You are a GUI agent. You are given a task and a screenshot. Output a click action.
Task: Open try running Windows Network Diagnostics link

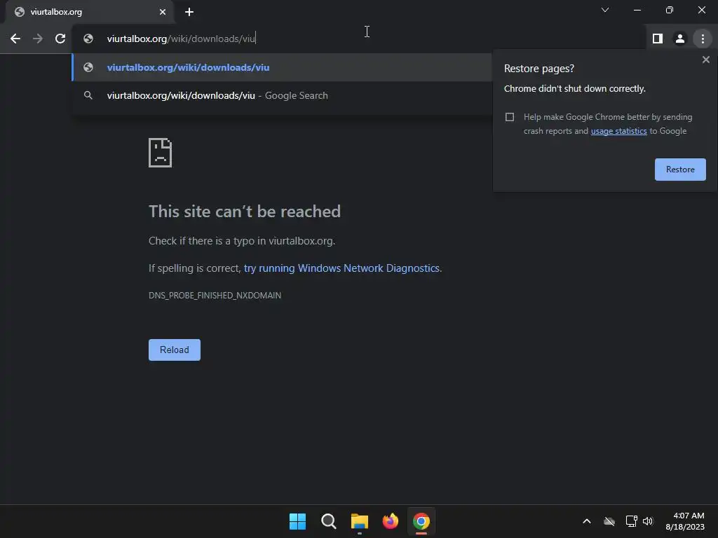point(341,268)
